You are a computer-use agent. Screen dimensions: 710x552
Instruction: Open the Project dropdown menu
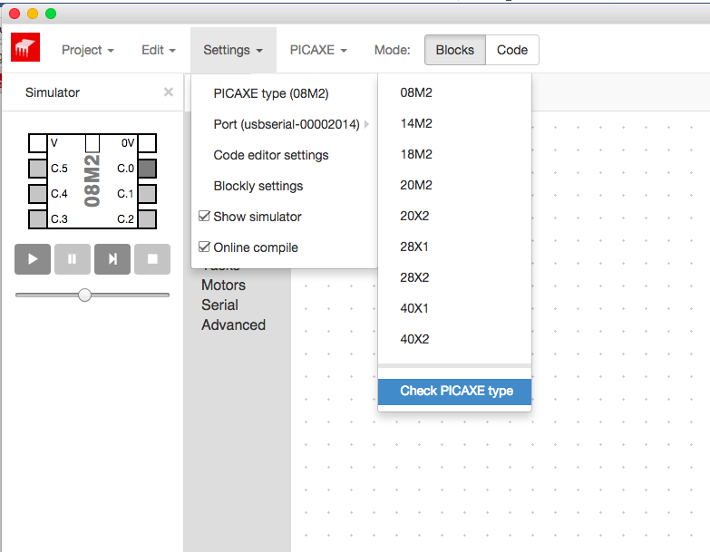click(x=88, y=50)
